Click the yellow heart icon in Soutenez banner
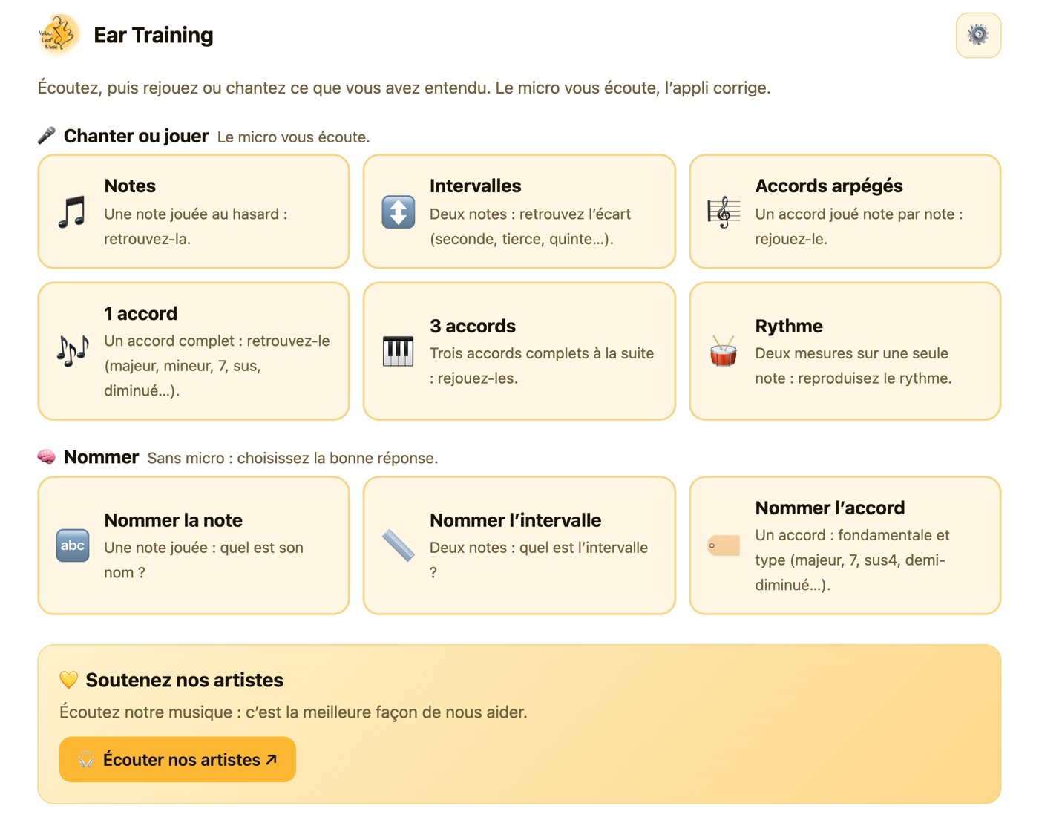This screenshot has width=1039, height=826. pos(68,680)
